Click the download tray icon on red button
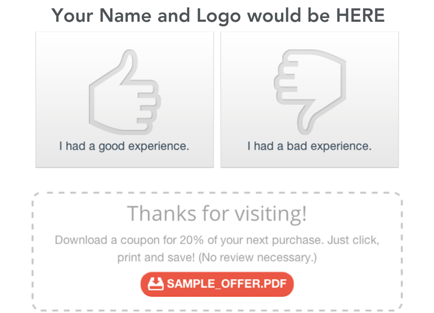434x313 pixels. coord(156,284)
